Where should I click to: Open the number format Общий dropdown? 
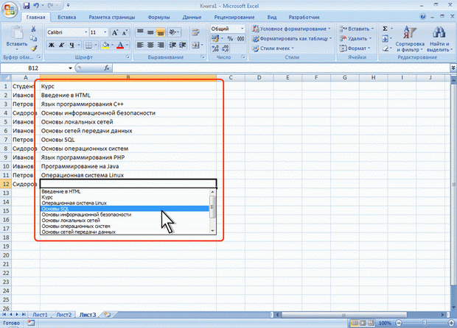coord(242,29)
